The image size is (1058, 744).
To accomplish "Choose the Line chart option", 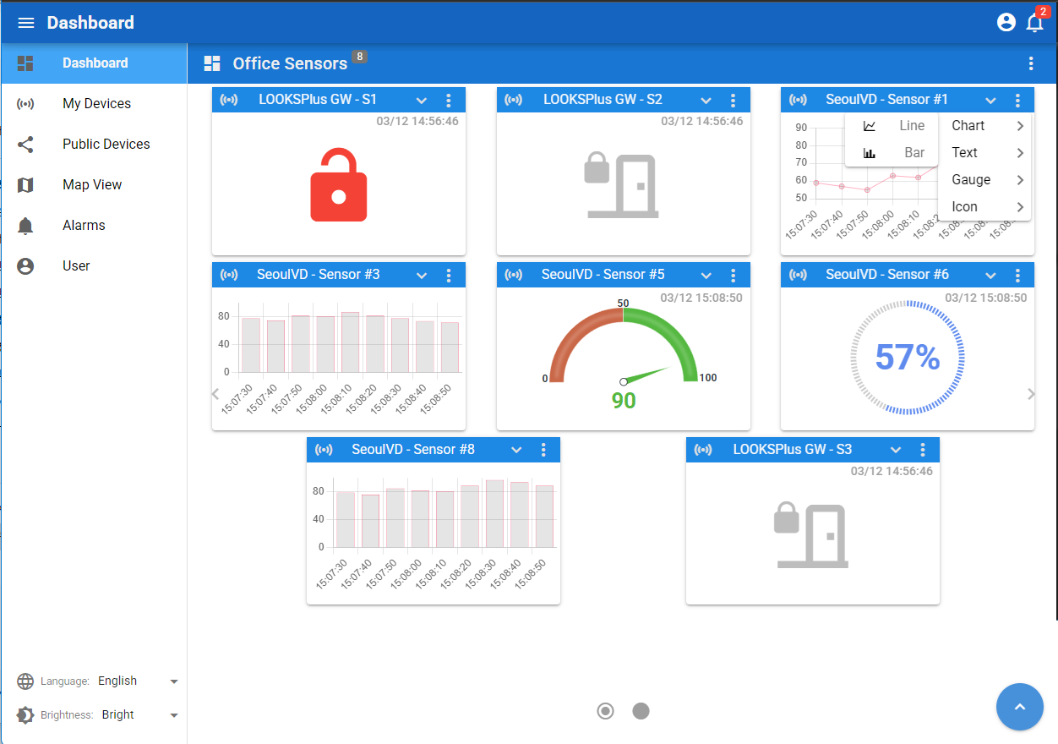I will click(892, 126).
